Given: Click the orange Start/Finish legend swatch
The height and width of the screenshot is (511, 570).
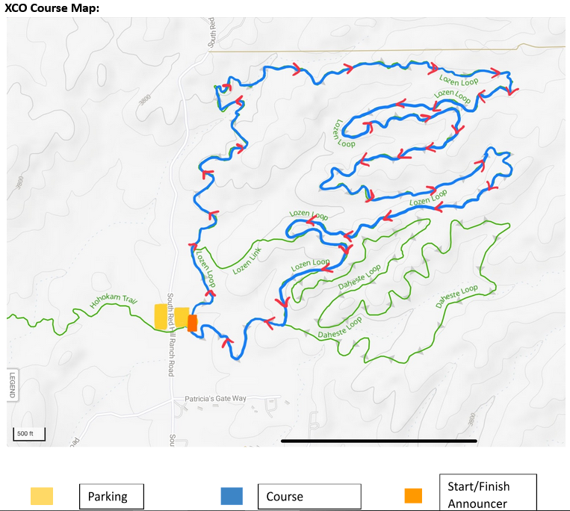Looking at the screenshot, I should [x=413, y=495].
